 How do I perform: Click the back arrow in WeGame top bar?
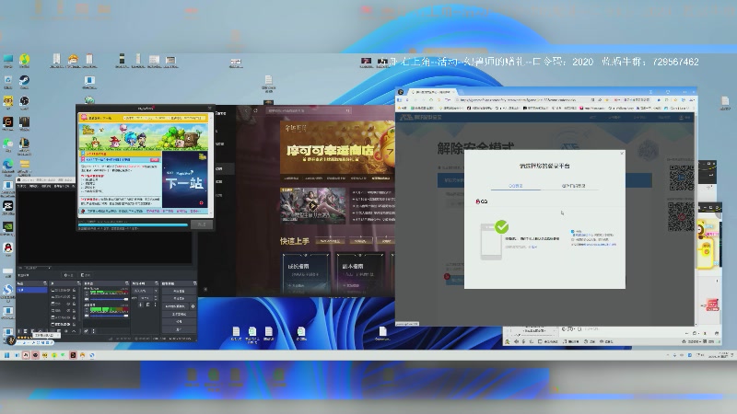(x=246, y=110)
